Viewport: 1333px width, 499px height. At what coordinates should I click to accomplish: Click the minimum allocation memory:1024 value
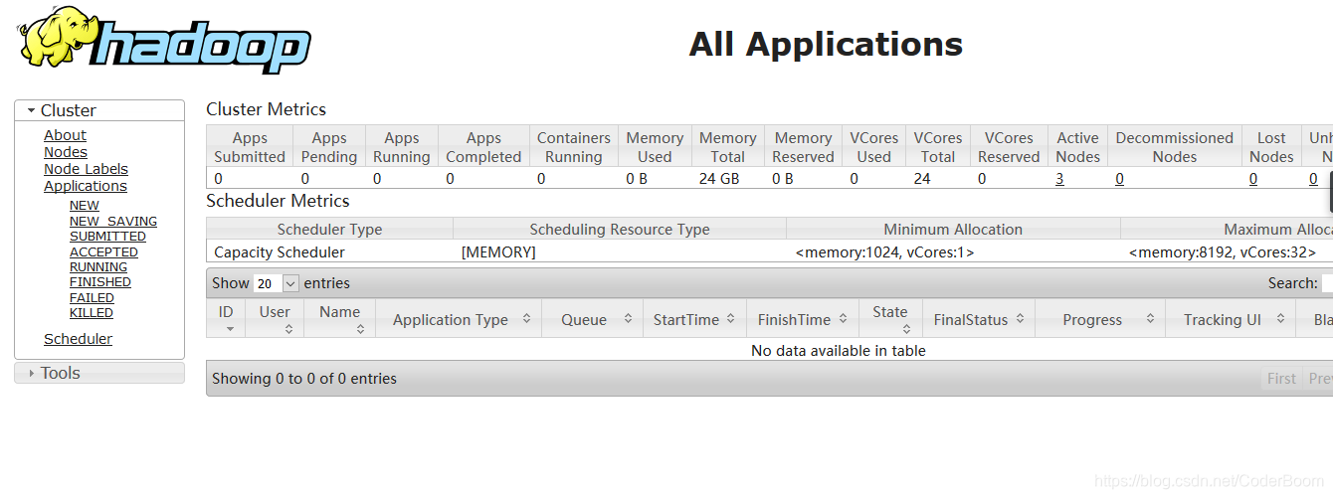point(884,252)
